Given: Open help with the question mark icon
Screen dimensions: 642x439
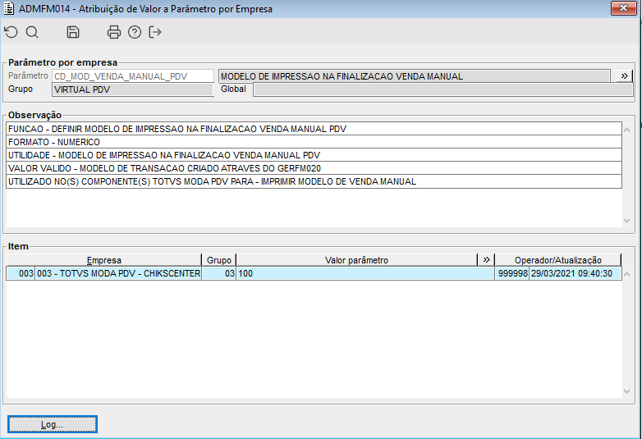Looking at the screenshot, I should tap(135, 32).
